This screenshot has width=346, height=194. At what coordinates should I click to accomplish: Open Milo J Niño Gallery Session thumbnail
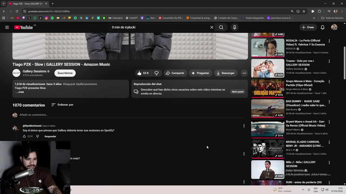[268, 169]
